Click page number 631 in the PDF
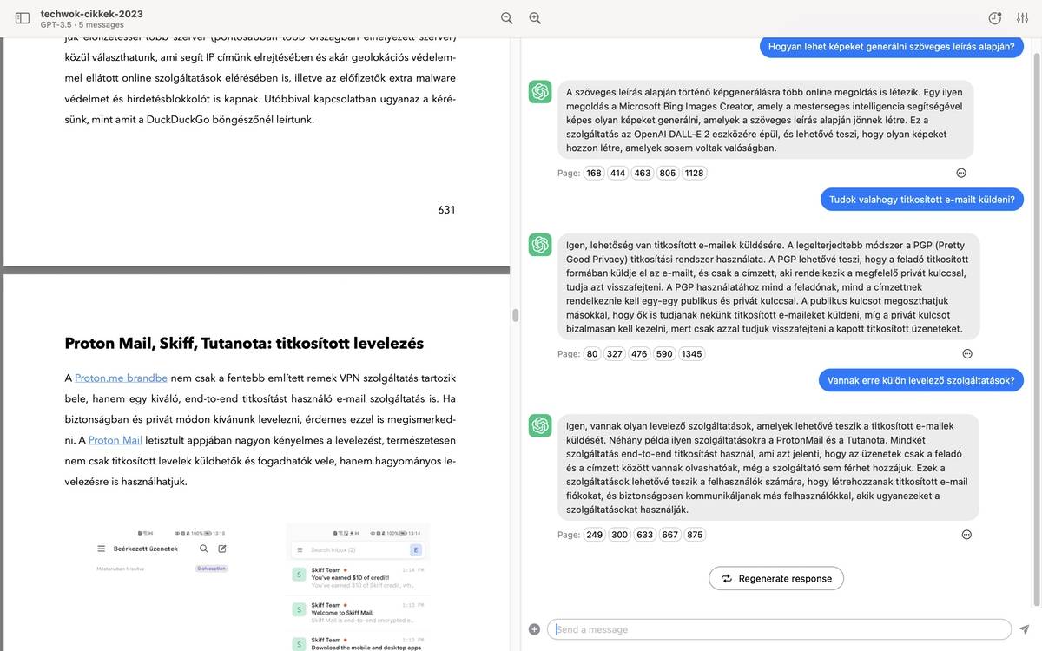The image size is (1042, 651). click(446, 210)
